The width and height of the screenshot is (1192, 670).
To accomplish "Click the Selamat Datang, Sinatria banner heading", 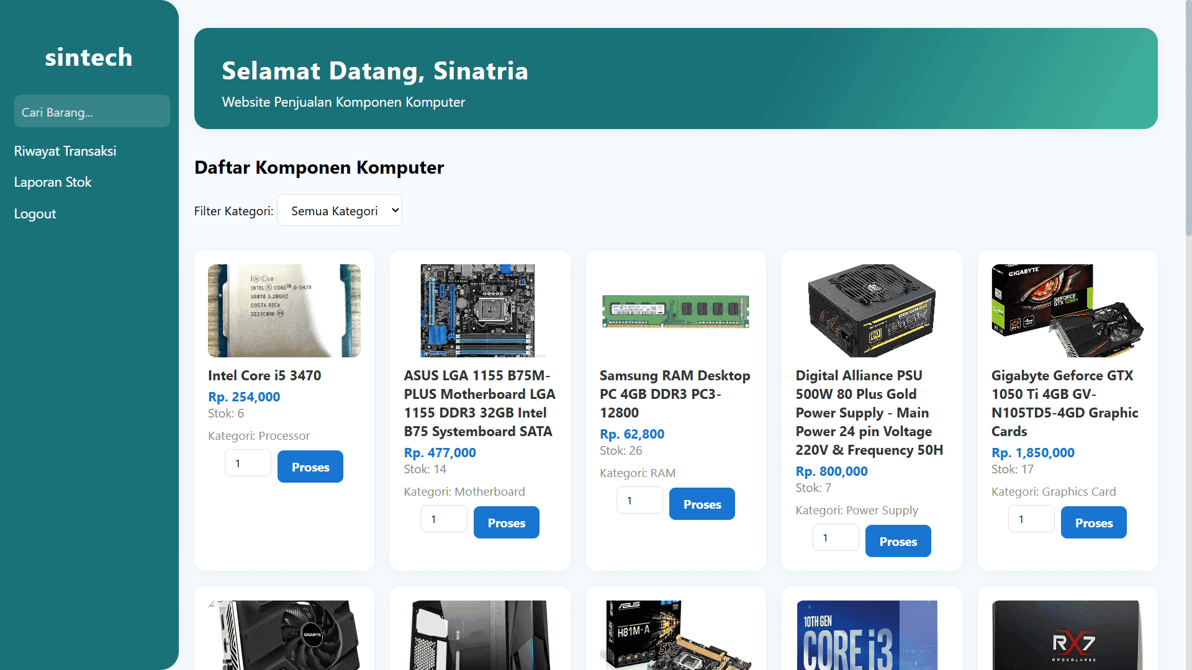I will pyautogui.click(x=375, y=71).
